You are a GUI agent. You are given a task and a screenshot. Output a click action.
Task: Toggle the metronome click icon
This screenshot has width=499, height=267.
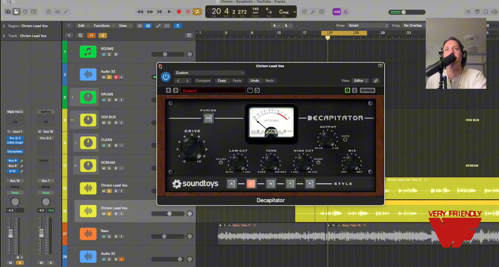pyautogui.click(x=346, y=12)
